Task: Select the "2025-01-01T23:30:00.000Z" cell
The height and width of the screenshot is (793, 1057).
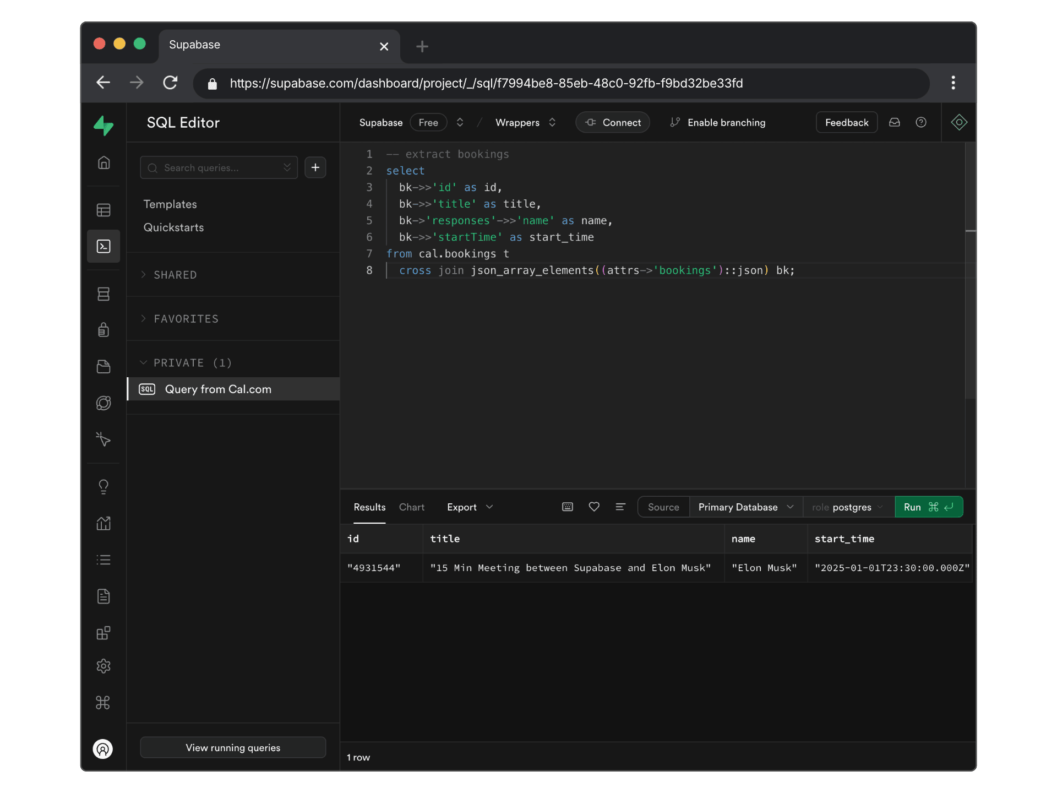Action: click(890, 568)
